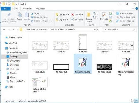Screen dimensions: 139x103
Task: Switch to the Home tab
Action: 16,9
